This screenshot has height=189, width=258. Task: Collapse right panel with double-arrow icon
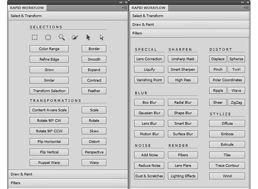[x=242, y=2]
